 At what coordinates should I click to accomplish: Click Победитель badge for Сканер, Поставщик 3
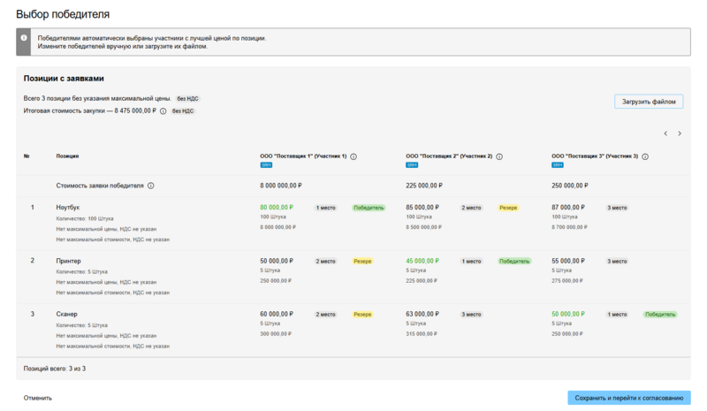tap(660, 315)
